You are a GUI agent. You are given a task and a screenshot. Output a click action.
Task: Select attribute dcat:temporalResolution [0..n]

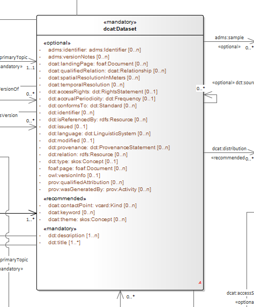[x=86, y=85]
